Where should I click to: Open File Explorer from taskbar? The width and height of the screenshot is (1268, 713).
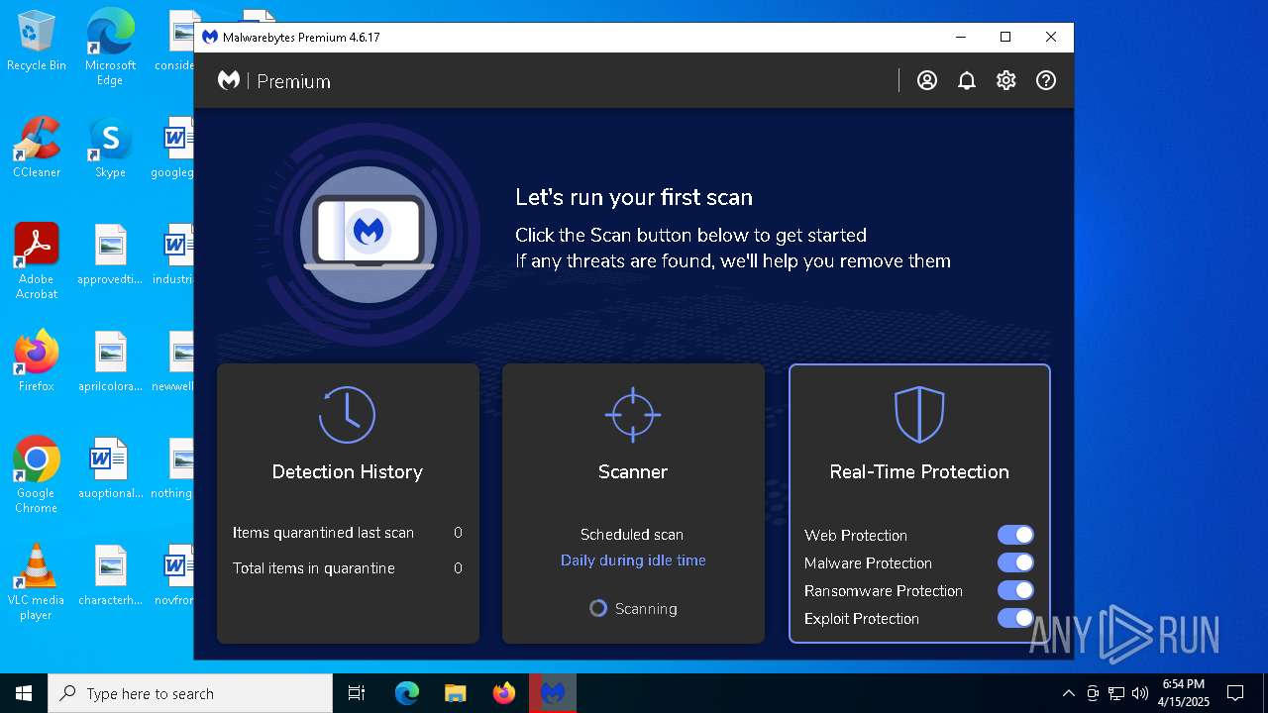(x=456, y=693)
